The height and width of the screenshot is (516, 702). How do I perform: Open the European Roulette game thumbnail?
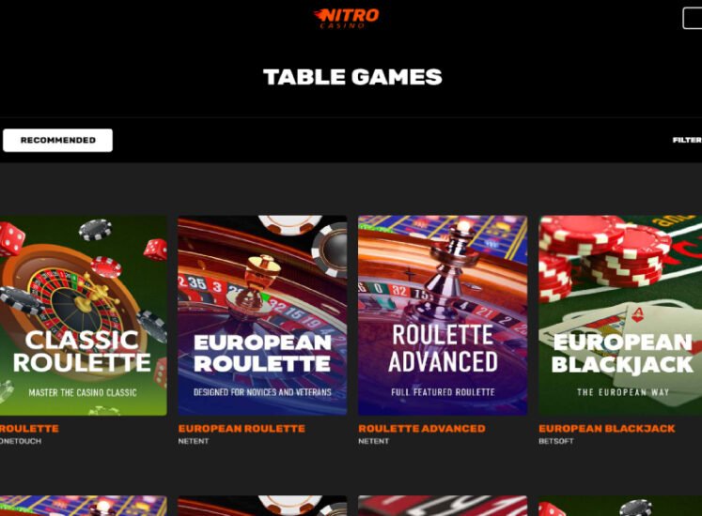pyautogui.click(x=262, y=315)
